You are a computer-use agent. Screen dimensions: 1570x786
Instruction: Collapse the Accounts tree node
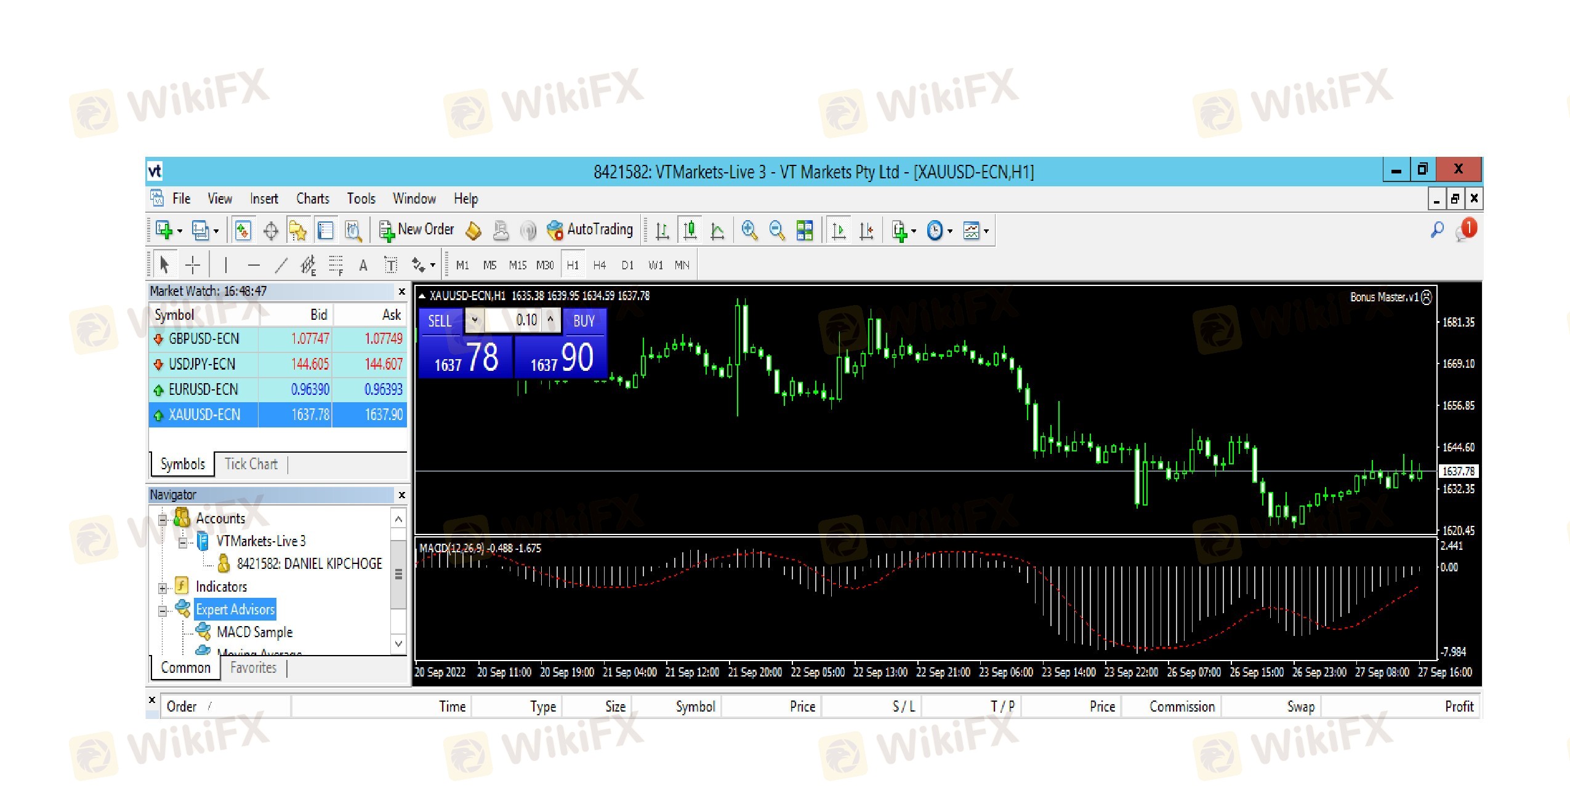click(x=163, y=520)
